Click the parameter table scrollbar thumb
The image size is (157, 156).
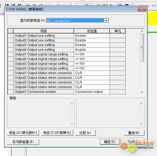click(142, 48)
